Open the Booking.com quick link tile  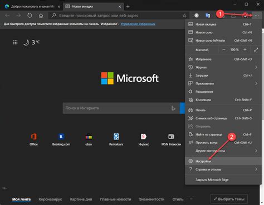61,139
